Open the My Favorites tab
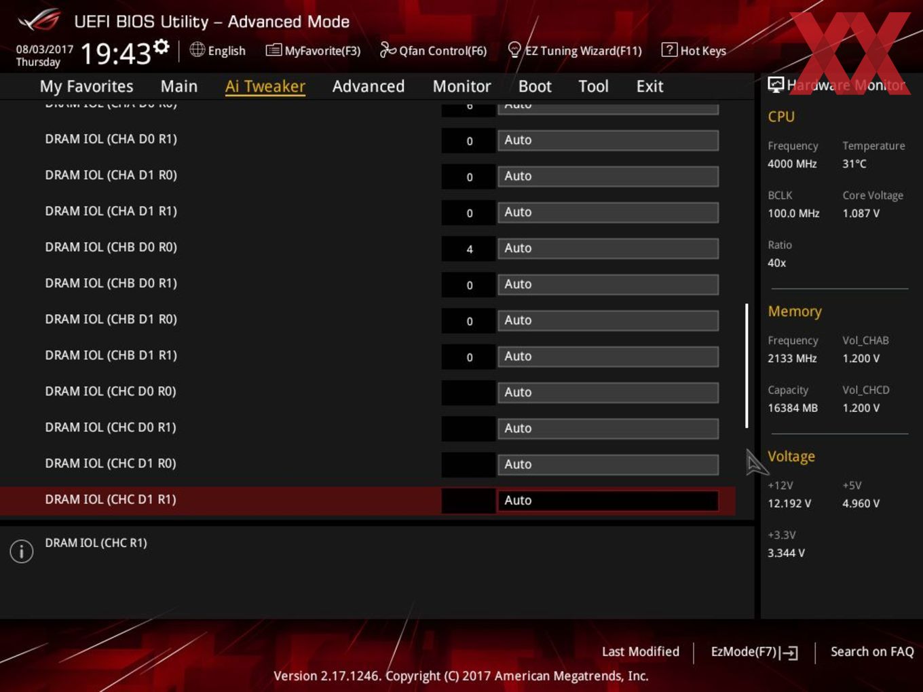Image resolution: width=923 pixels, height=692 pixels. tap(86, 86)
